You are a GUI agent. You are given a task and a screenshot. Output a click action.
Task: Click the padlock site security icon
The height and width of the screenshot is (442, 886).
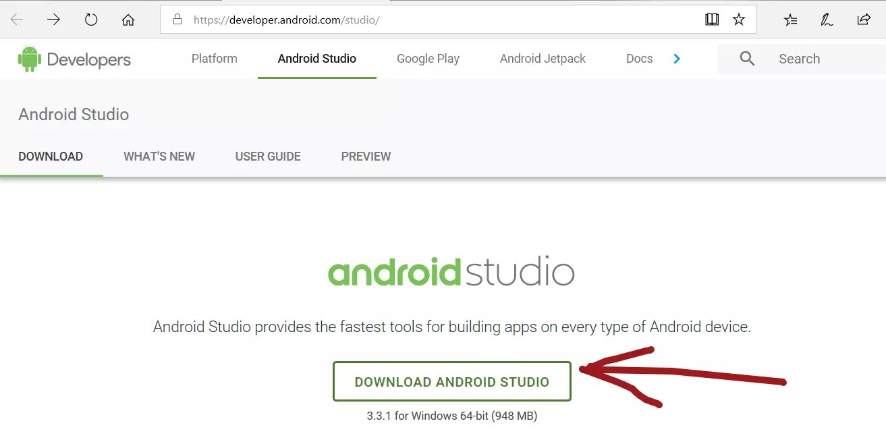click(x=176, y=19)
